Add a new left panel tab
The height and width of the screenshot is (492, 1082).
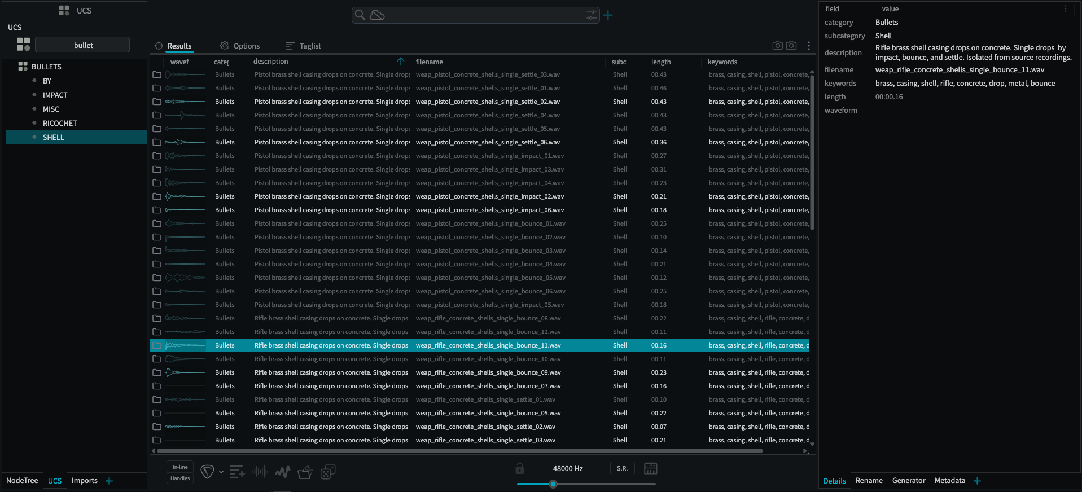[x=109, y=481]
